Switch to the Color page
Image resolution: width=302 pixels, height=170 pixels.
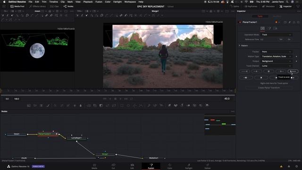[x=170, y=166]
